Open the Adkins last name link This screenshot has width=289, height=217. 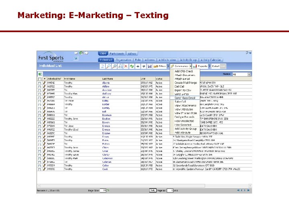click(x=106, y=86)
